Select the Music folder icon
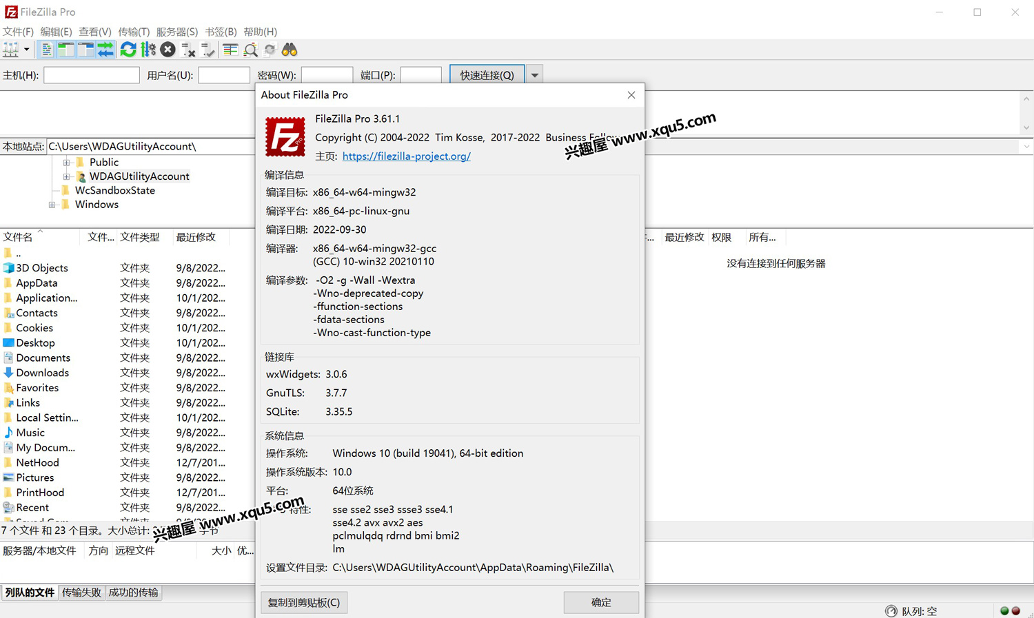The width and height of the screenshot is (1034, 618). click(x=8, y=433)
